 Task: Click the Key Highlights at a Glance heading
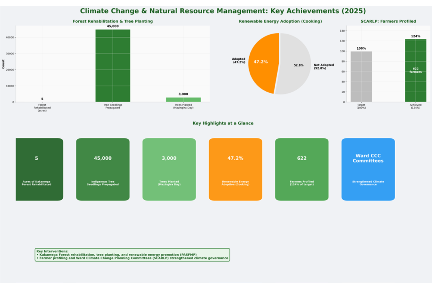click(223, 123)
